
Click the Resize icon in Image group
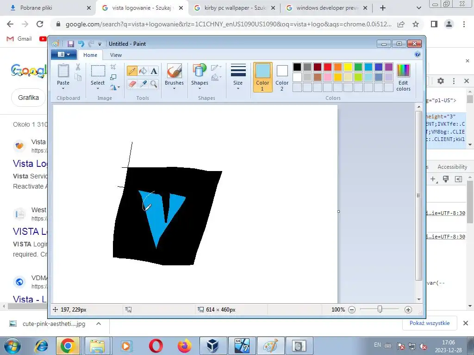coord(113,77)
